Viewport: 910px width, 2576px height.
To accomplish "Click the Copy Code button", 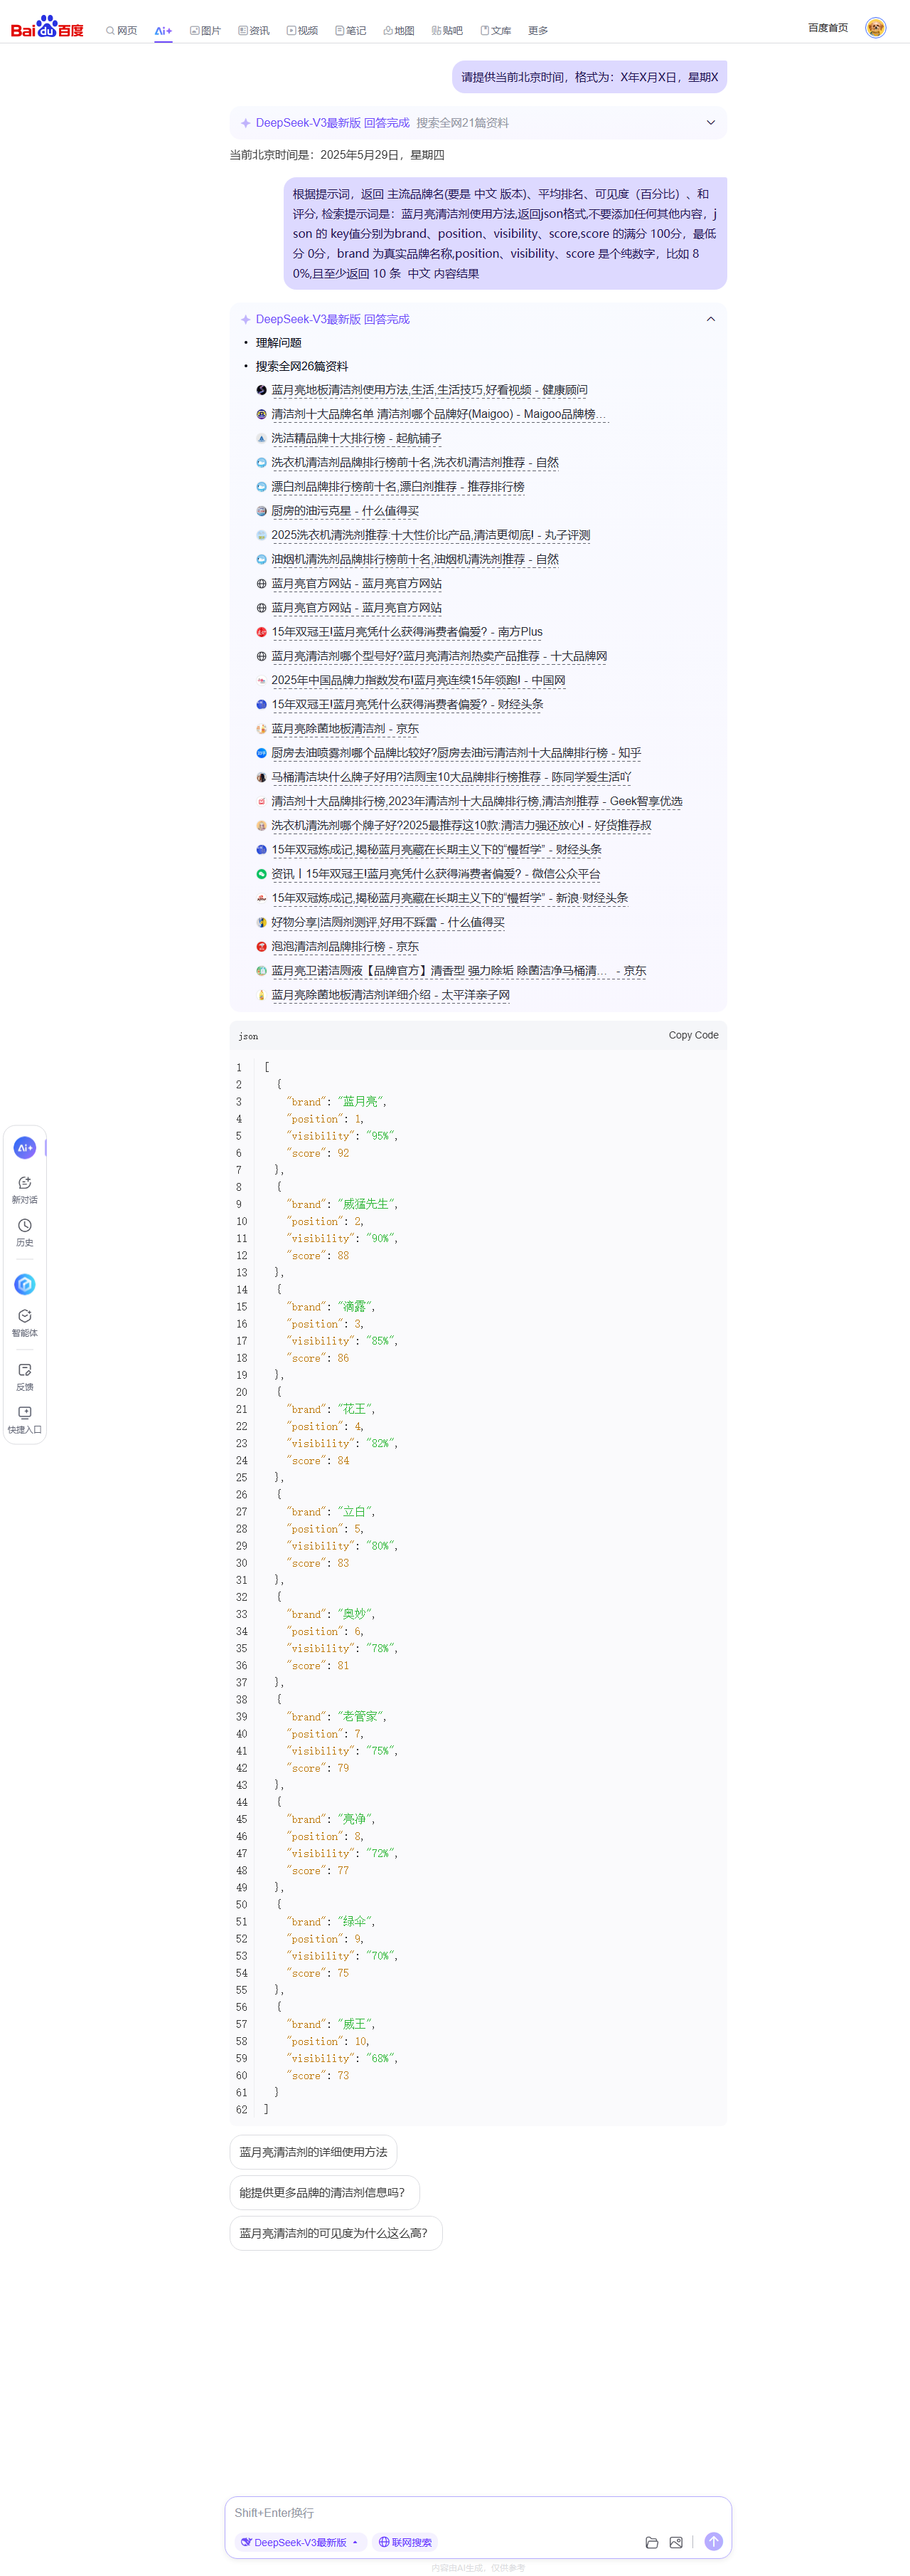I will [x=692, y=1035].
